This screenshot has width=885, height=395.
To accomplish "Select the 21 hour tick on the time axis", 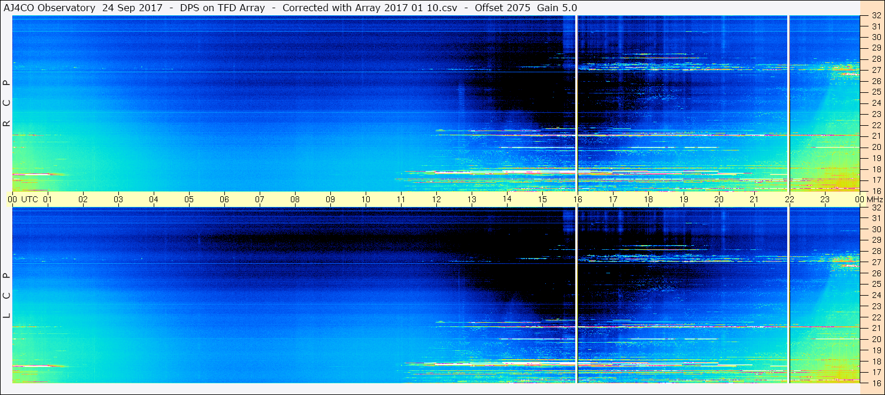I will (x=754, y=199).
